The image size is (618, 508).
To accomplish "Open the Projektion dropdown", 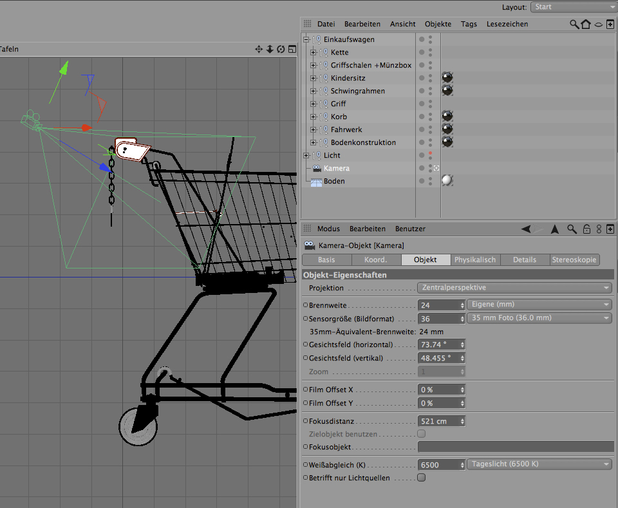I will tap(515, 288).
